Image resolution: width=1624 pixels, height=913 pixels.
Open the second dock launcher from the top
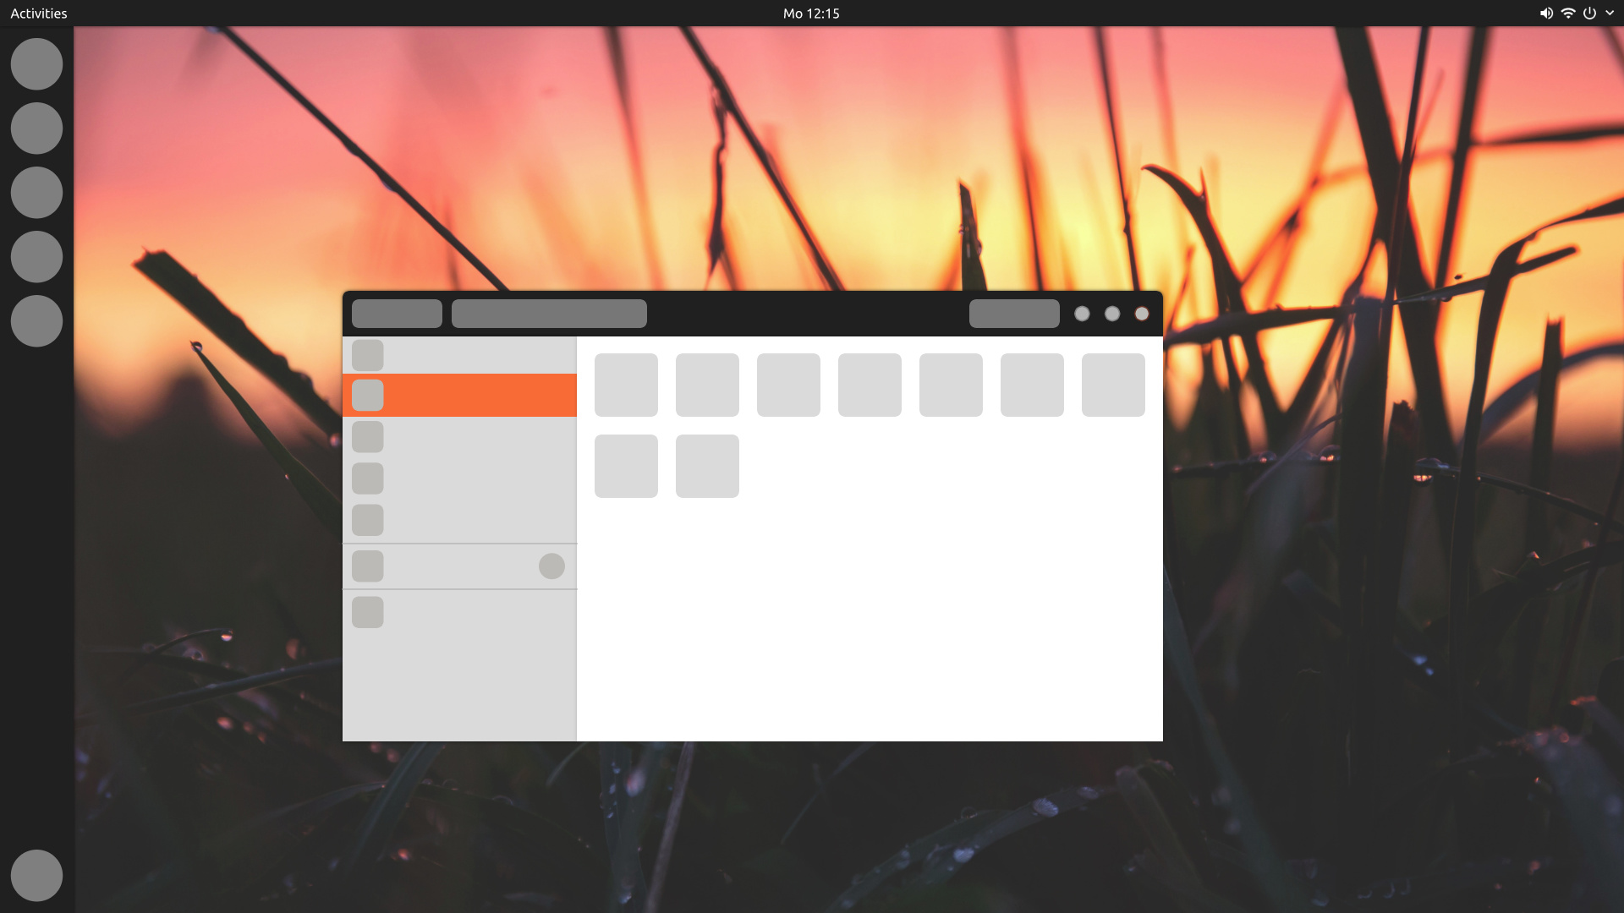(36, 128)
